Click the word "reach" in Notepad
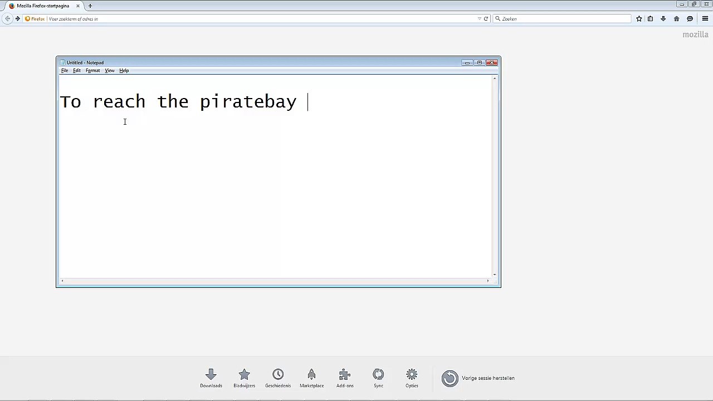This screenshot has width=713, height=401. 119,102
